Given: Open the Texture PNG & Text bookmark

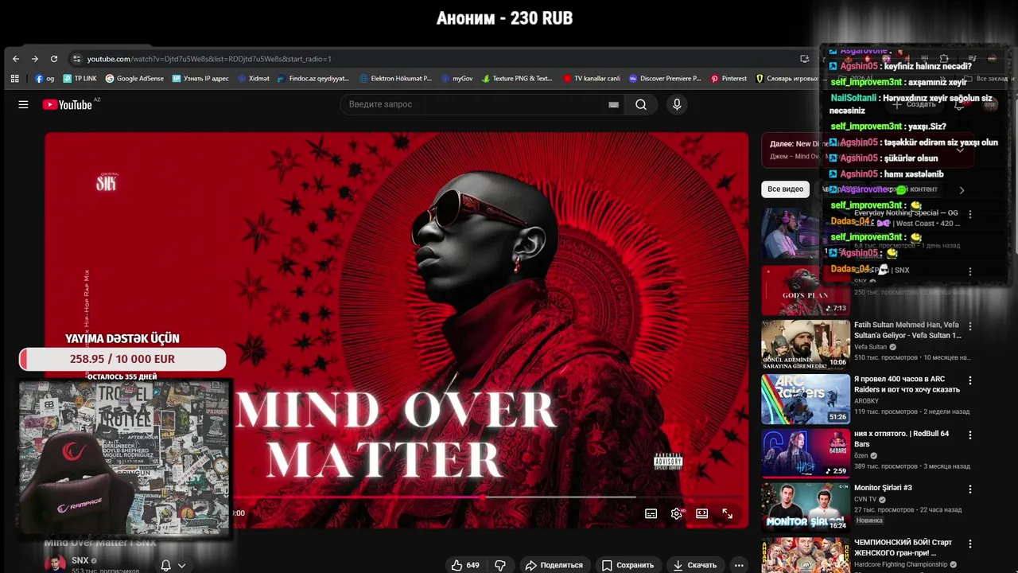Looking at the screenshot, I should click(517, 79).
